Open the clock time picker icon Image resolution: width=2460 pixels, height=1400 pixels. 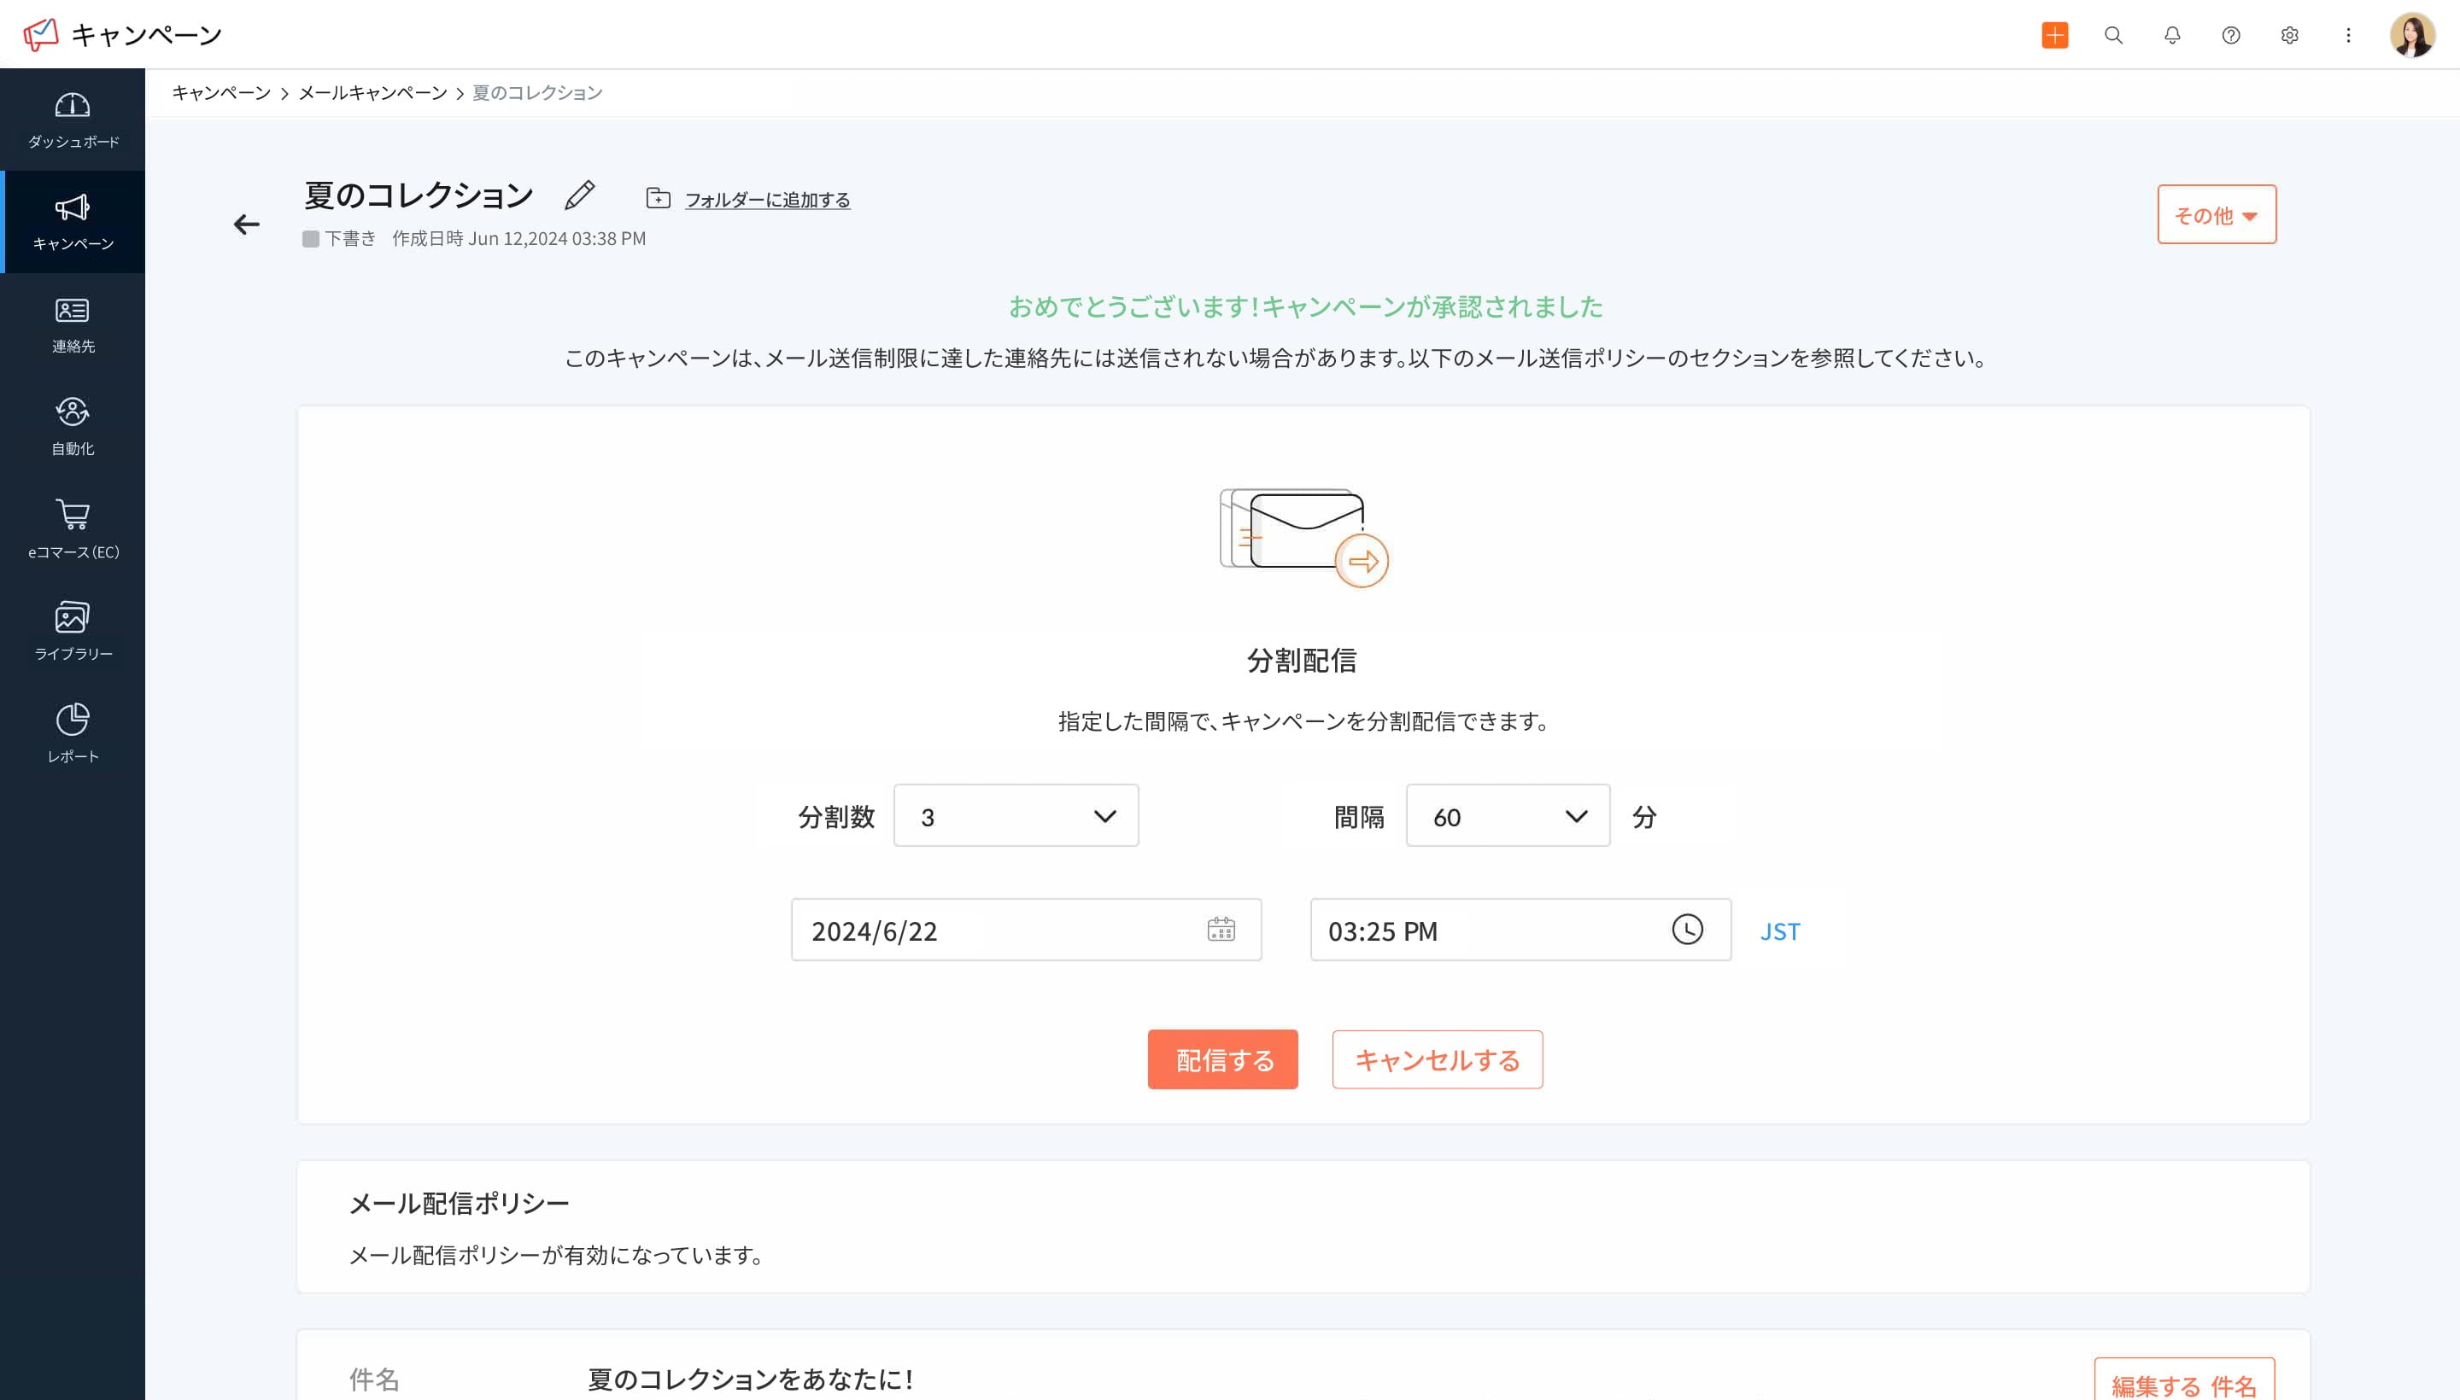coord(1686,930)
